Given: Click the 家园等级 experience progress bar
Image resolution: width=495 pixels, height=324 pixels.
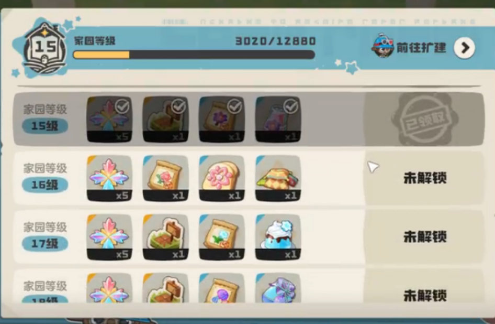Looking at the screenshot, I should point(194,55).
